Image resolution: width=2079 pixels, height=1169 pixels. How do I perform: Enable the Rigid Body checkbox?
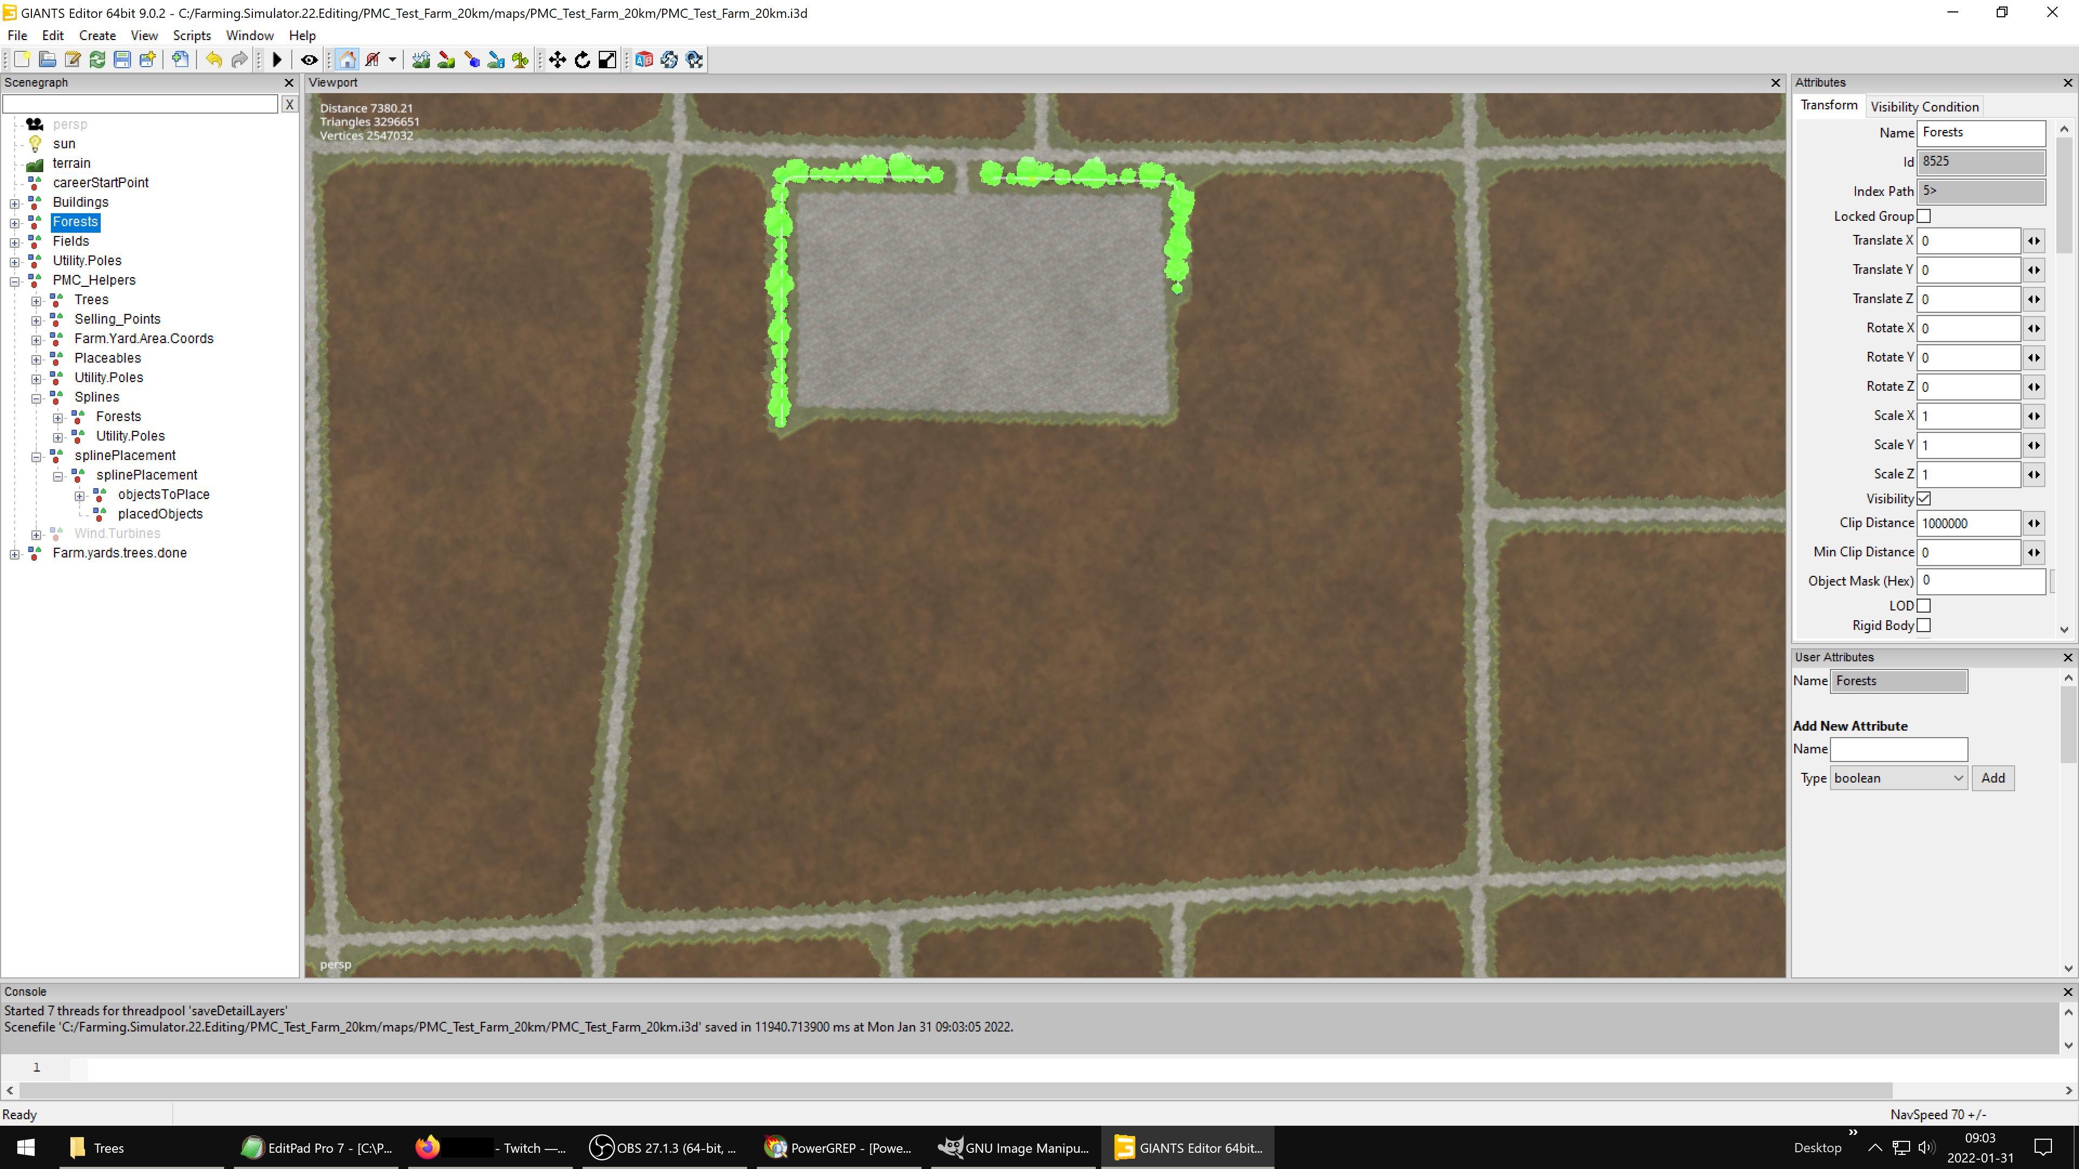(x=1924, y=625)
